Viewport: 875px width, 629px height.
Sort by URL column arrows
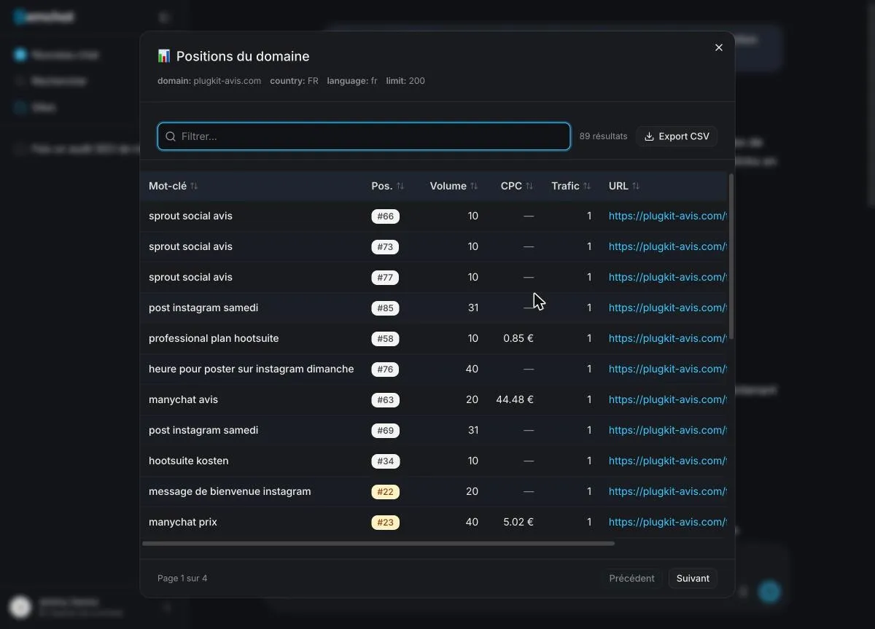coord(636,186)
